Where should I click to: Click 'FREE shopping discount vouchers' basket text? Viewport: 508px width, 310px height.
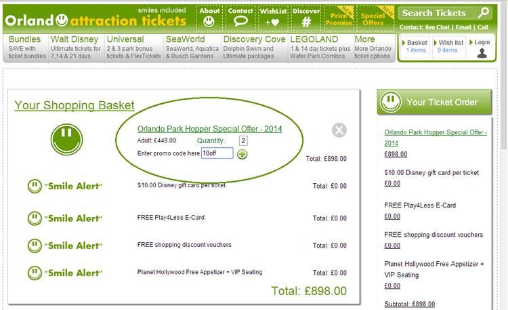pyautogui.click(x=184, y=245)
